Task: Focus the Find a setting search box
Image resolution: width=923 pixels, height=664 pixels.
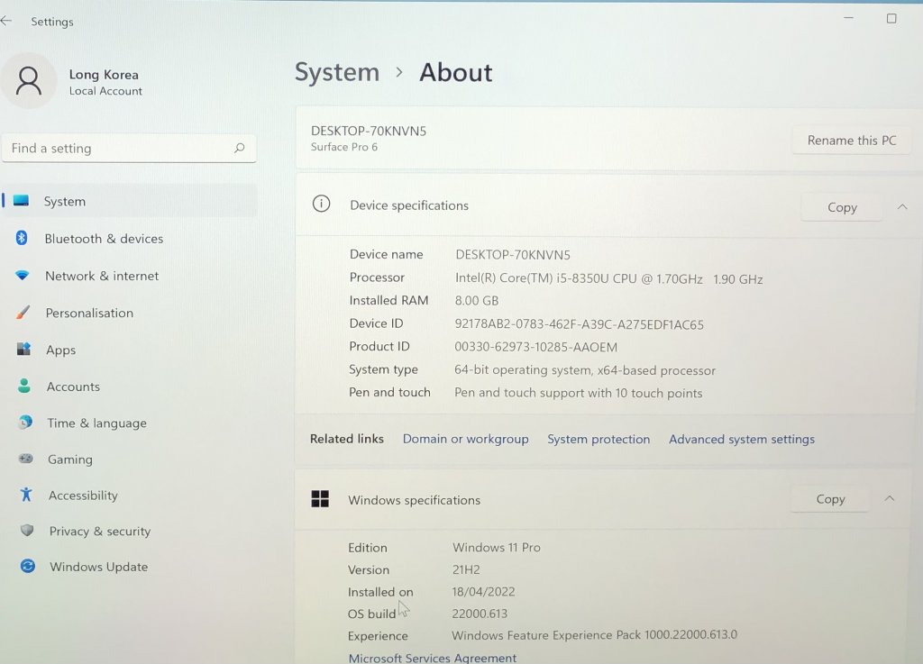Action: (129, 148)
